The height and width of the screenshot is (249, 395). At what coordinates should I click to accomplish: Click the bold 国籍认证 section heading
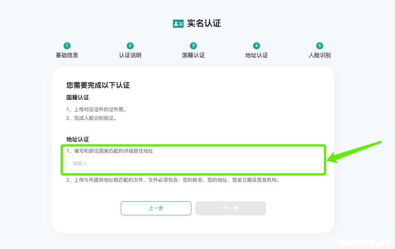pyautogui.click(x=78, y=97)
